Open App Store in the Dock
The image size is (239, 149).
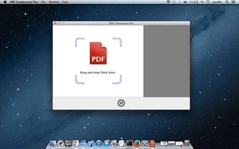(106, 143)
